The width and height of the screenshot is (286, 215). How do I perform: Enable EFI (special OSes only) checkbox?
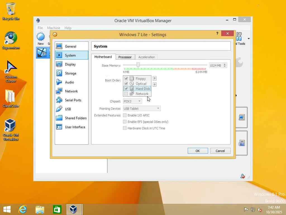click(x=125, y=121)
